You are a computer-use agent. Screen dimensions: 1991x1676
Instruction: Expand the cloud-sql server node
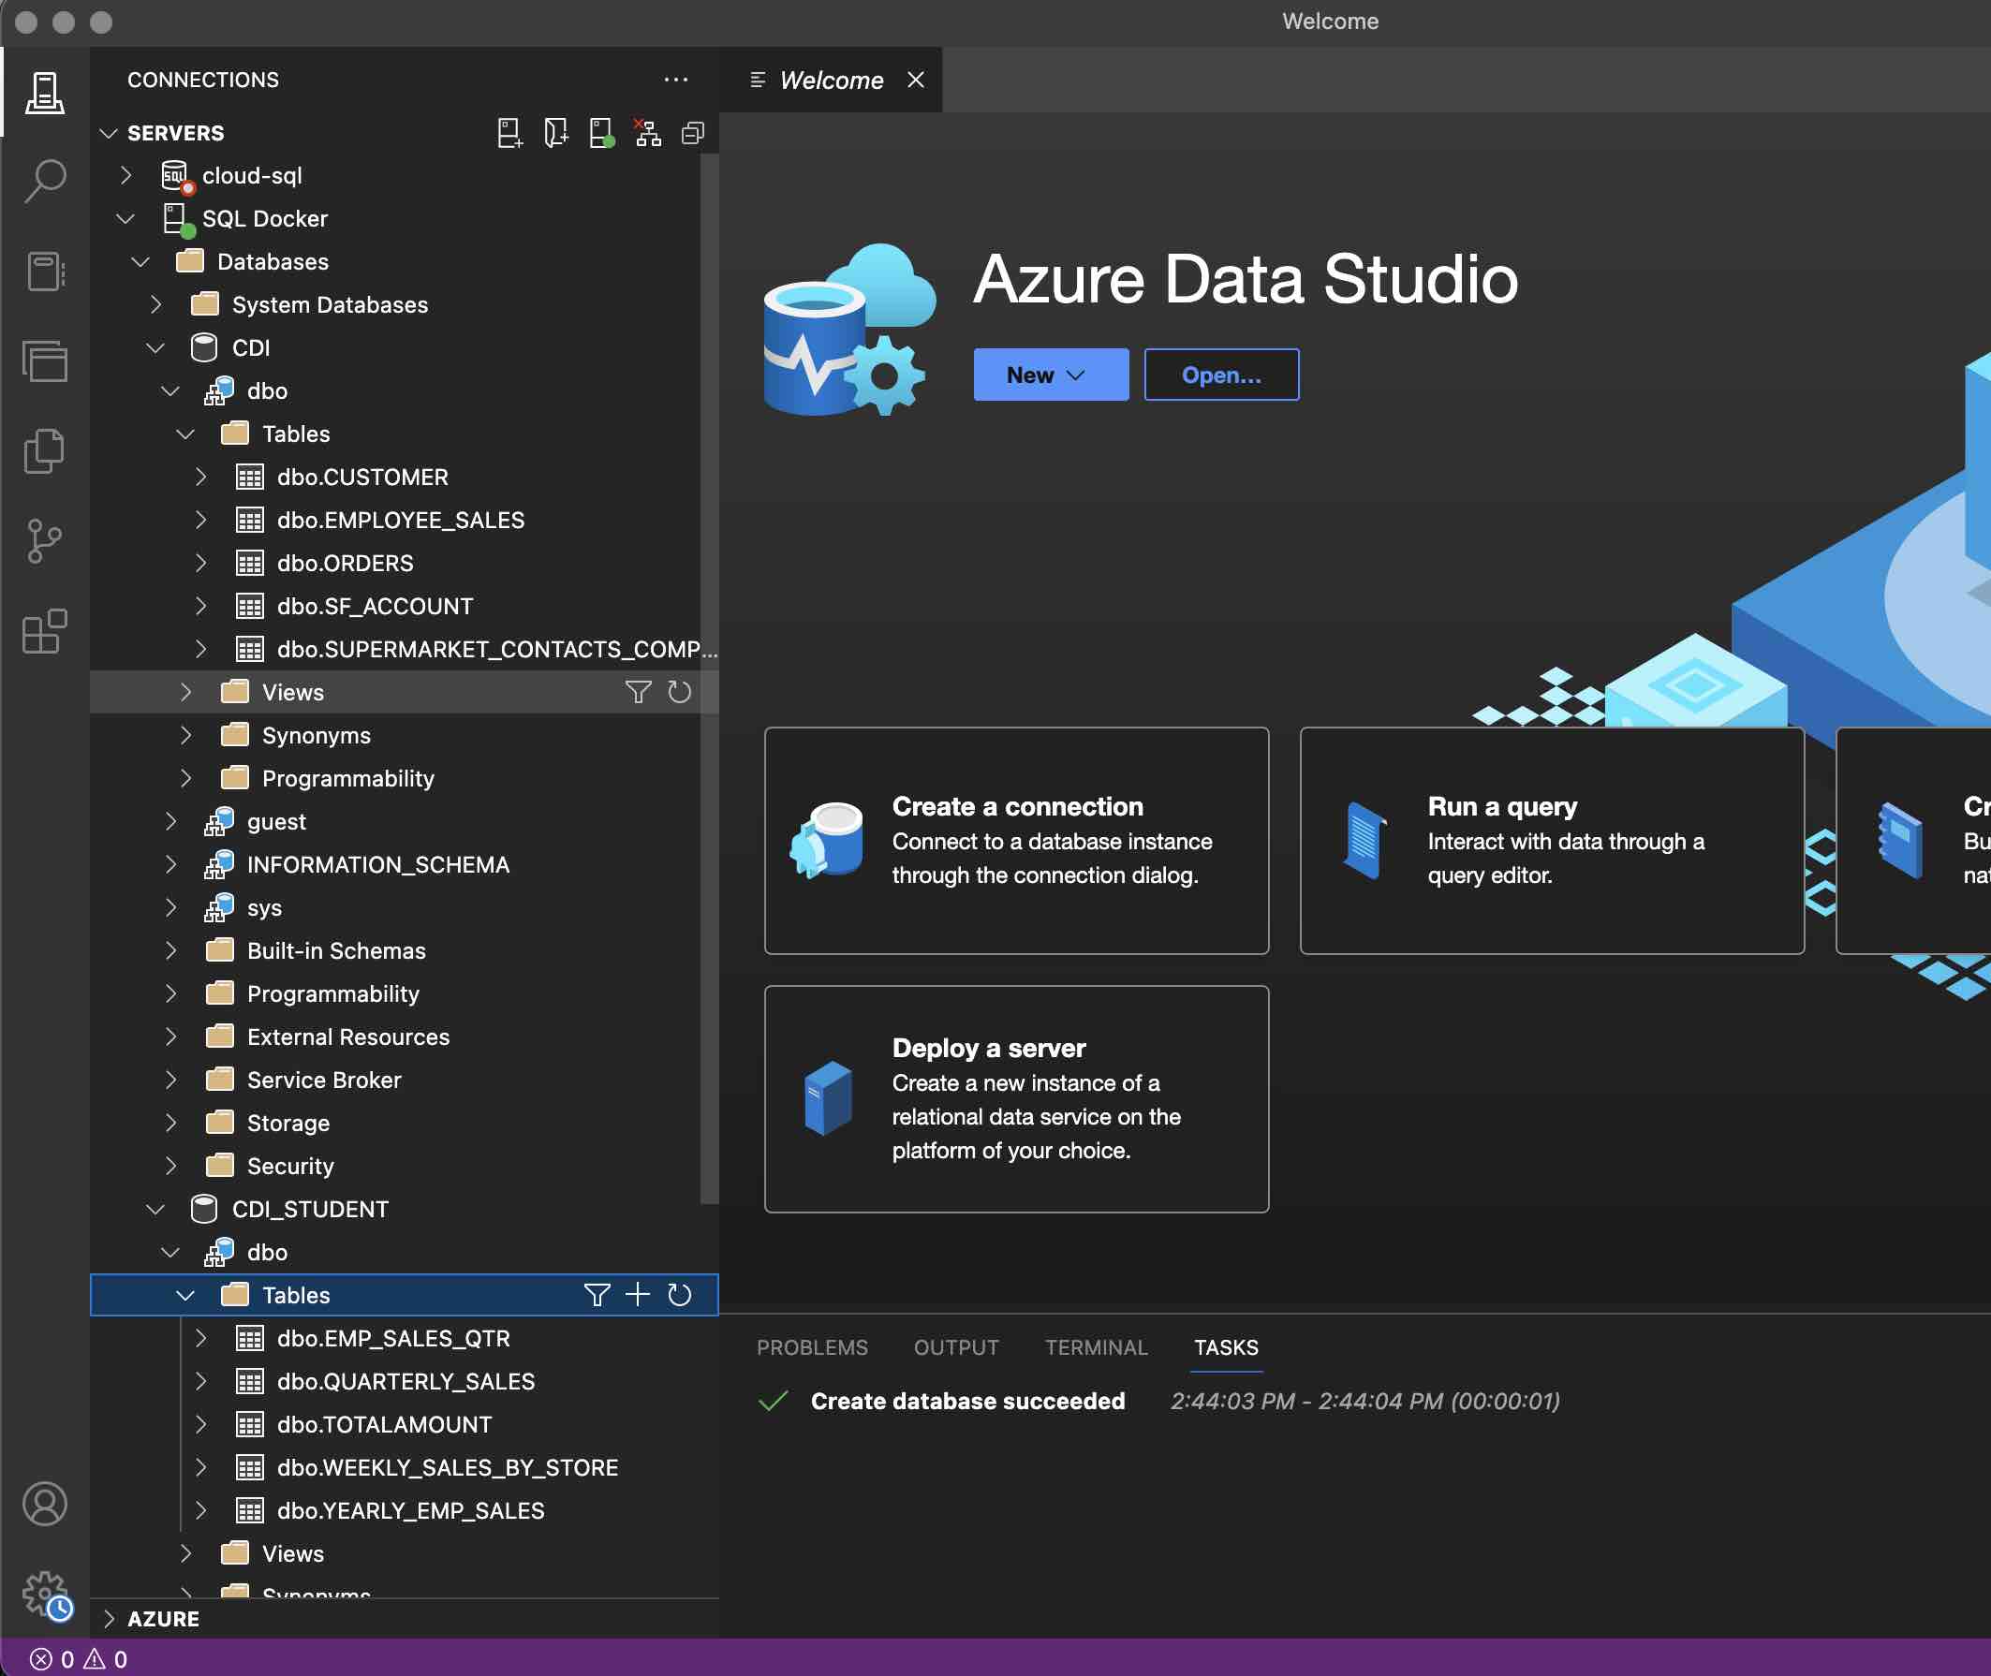(126, 176)
